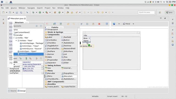
Task: Select JTextField from the Palette
Action: coord(66,37)
